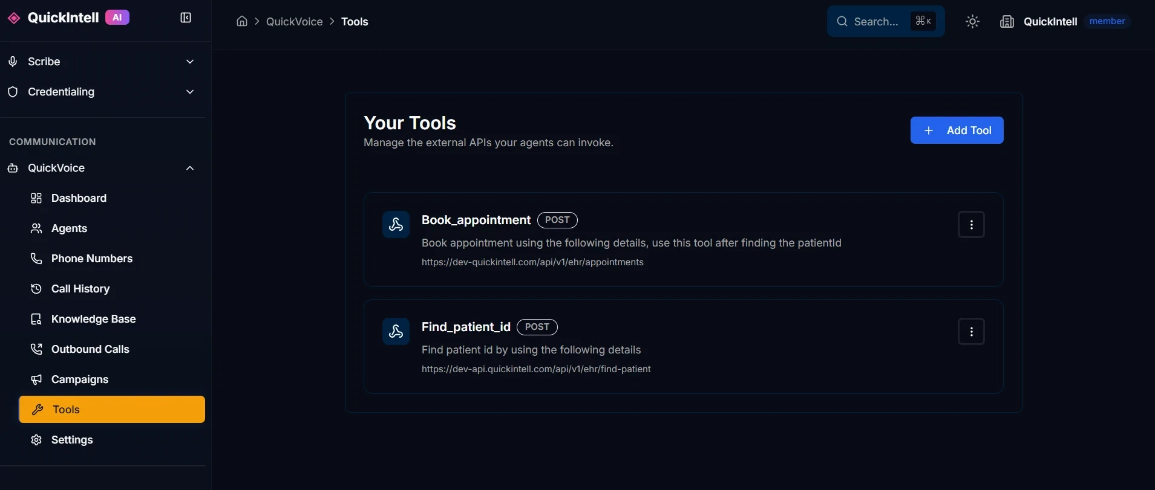Click the Credentialing shield icon
1155x490 pixels.
pos(13,92)
